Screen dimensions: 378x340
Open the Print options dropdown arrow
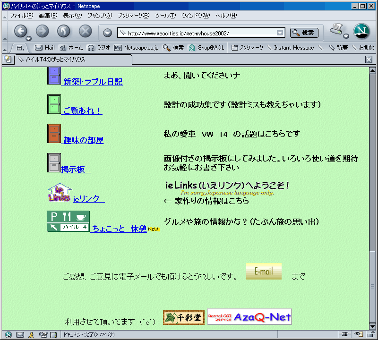click(346, 36)
